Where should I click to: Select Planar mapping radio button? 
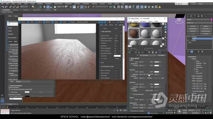(x=195, y=61)
